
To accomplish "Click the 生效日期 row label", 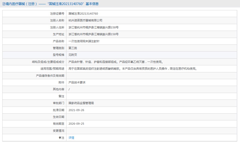I will (x=59, y=117).
